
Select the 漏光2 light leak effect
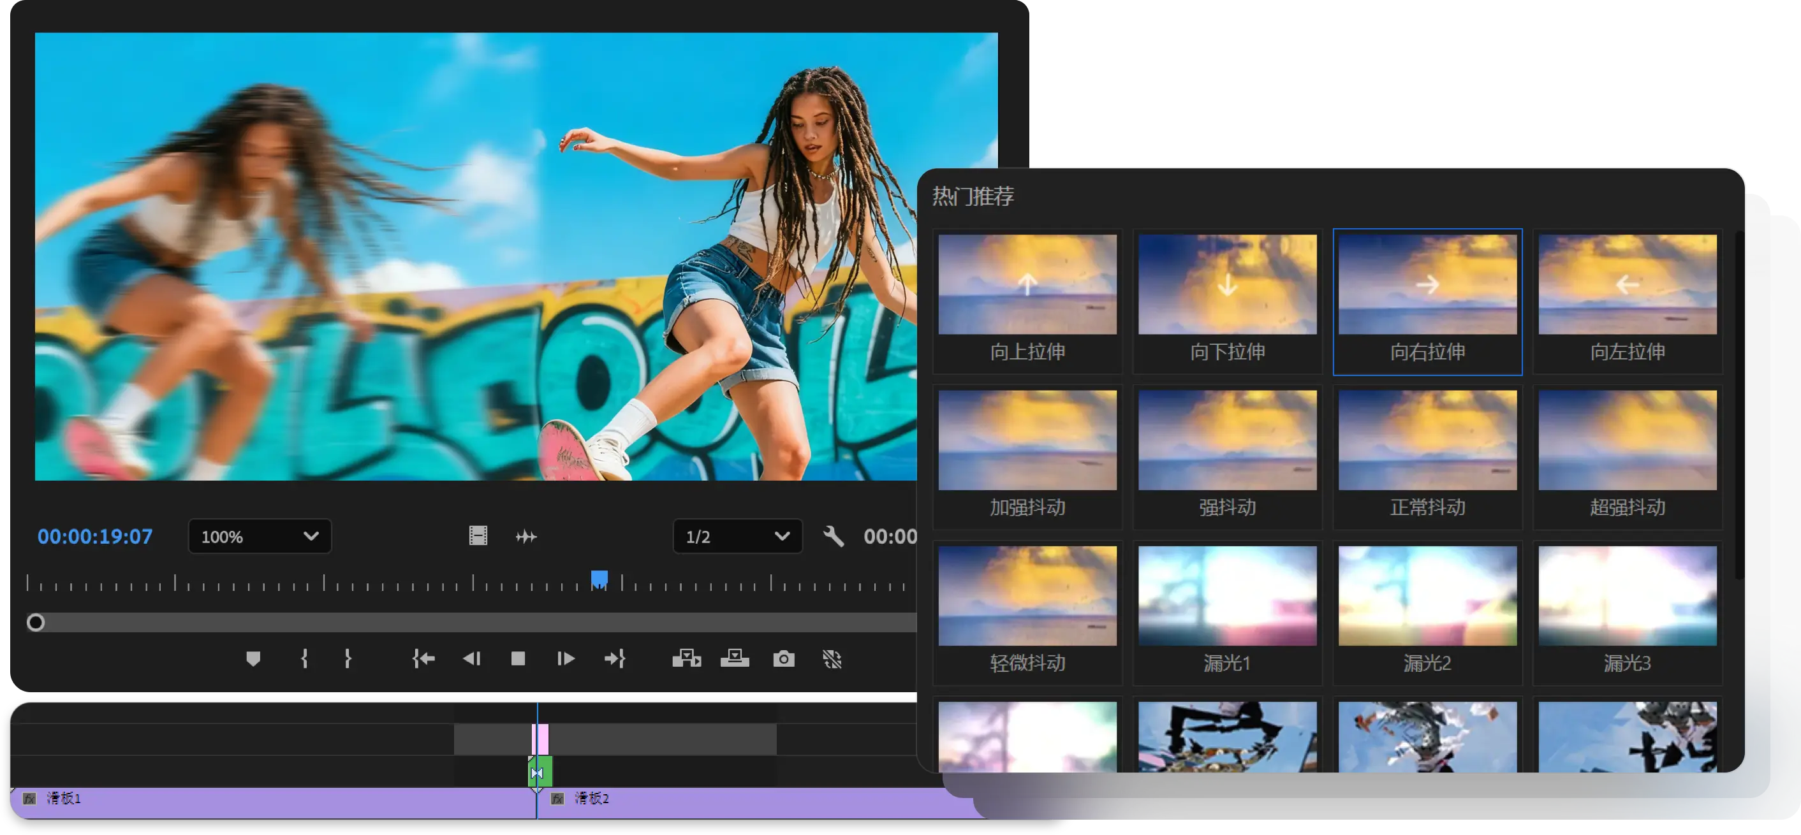click(1427, 596)
